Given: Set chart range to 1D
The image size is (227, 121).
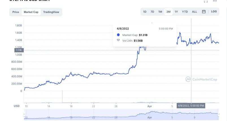Looking at the screenshot, I should point(145,12).
